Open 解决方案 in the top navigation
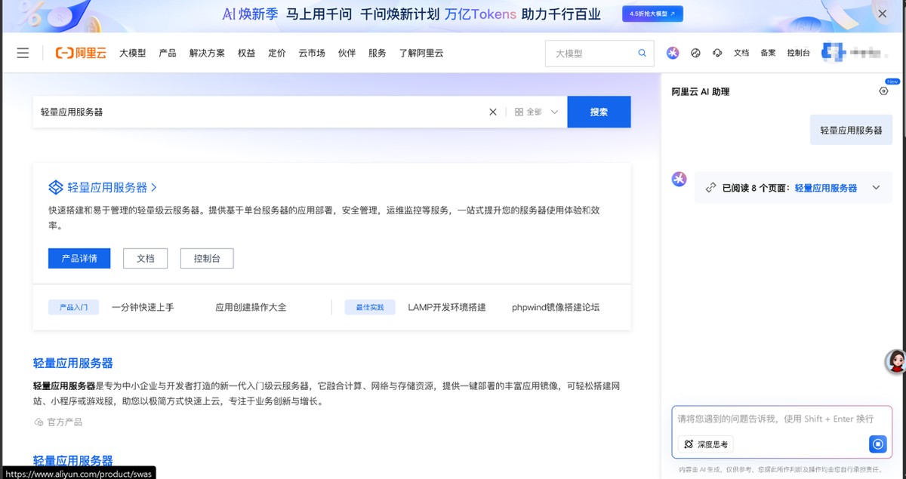 tap(207, 53)
